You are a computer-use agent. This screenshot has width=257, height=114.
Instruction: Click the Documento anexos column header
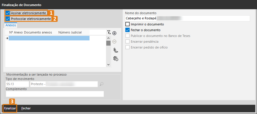tap(38, 32)
